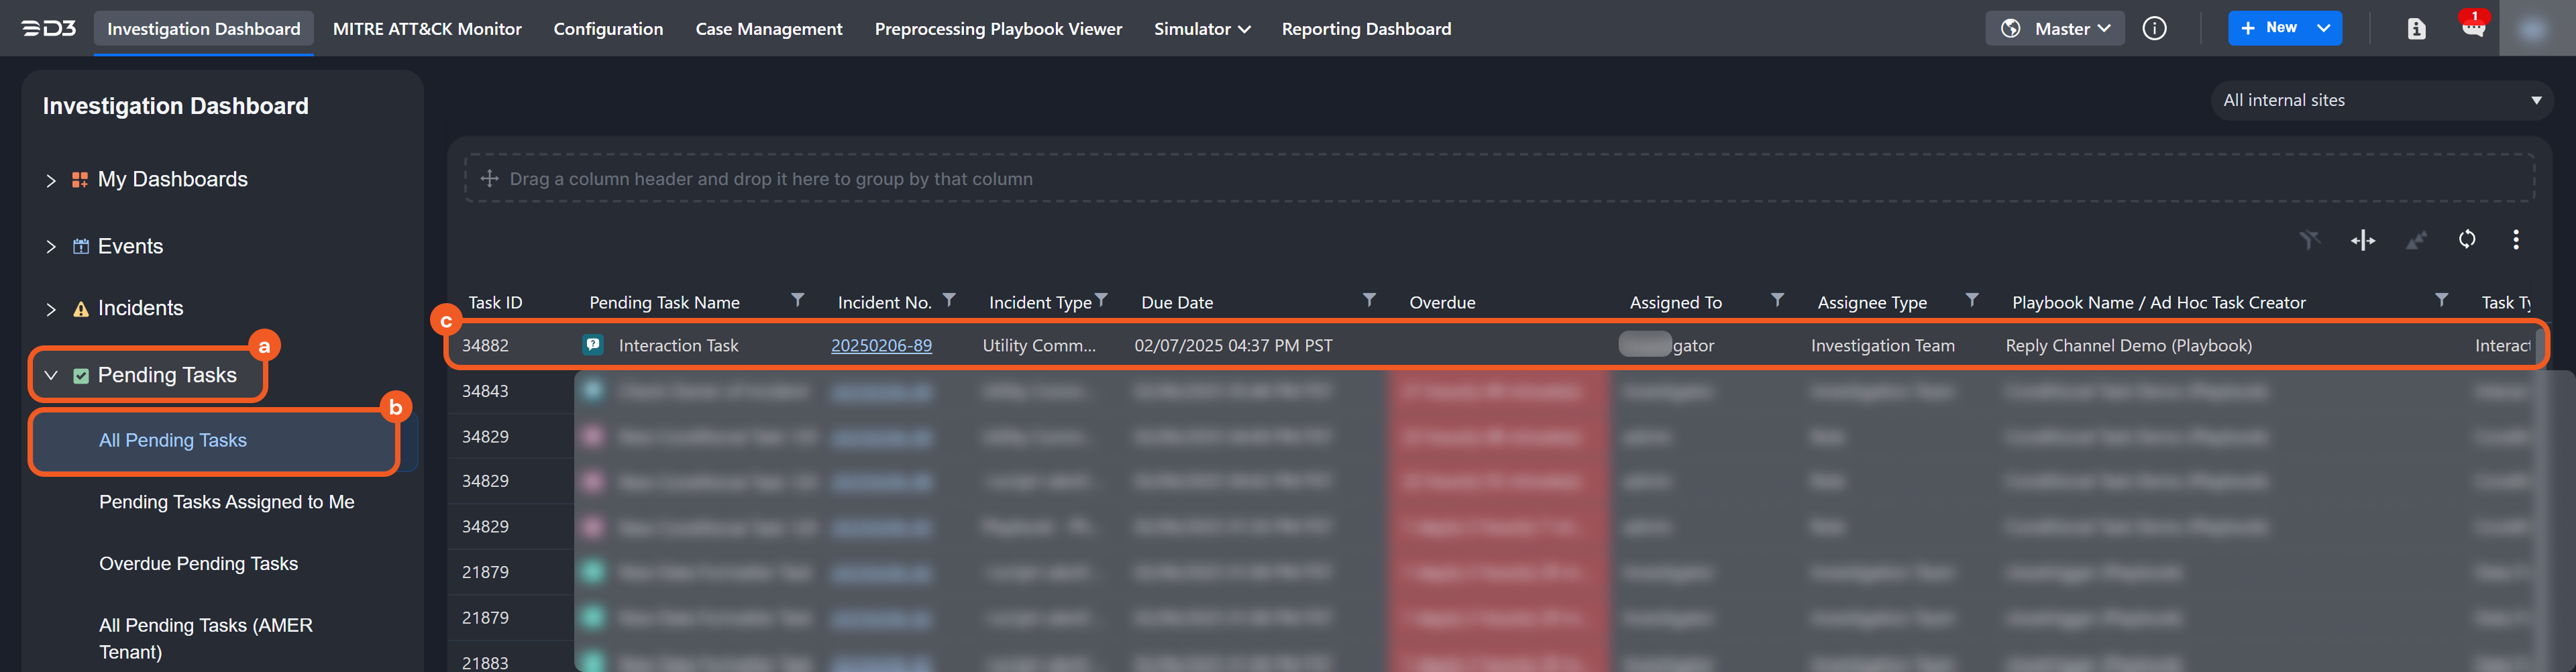Open the Master site dropdown
The image size is (2576, 672).
tap(2054, 29)
